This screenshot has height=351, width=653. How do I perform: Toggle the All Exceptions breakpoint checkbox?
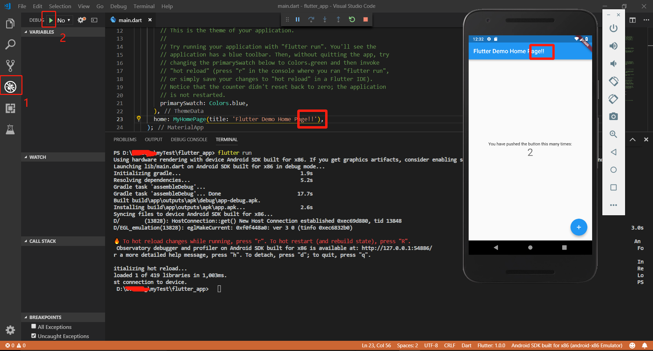point(34,327)
